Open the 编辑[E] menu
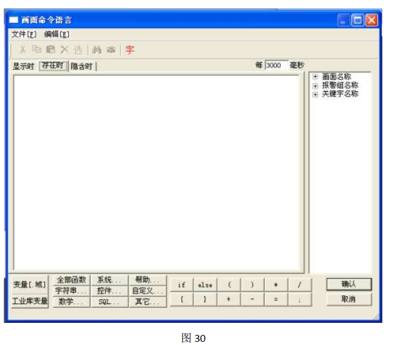The height and width of the screenshot is (345, 395). click(57, 34)
